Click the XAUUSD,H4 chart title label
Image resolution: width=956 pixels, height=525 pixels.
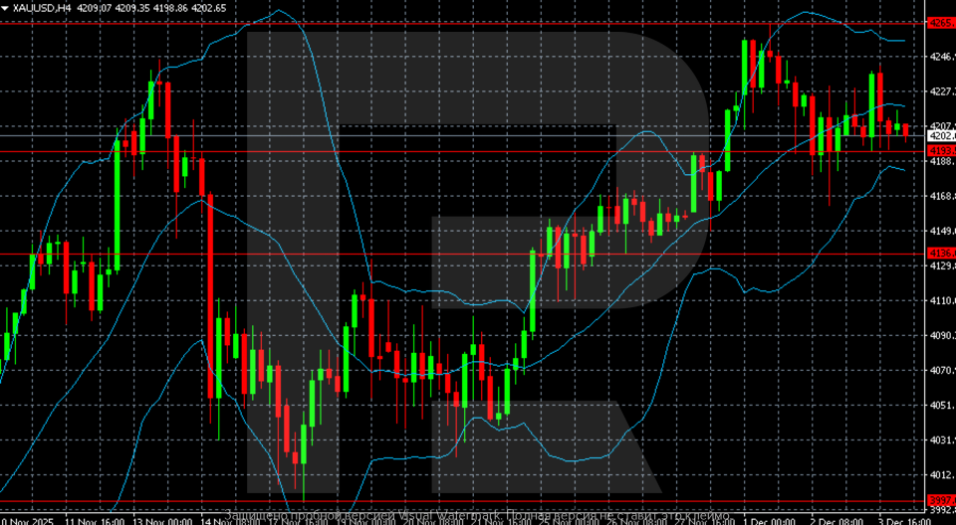[38, 8]
